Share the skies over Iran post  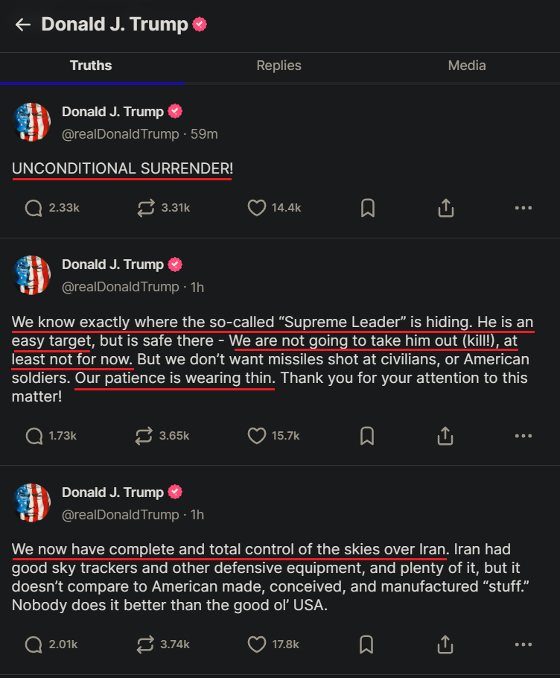click(445, 643)
